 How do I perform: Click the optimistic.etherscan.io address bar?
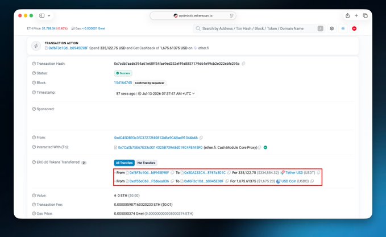(x=193, y=15)
